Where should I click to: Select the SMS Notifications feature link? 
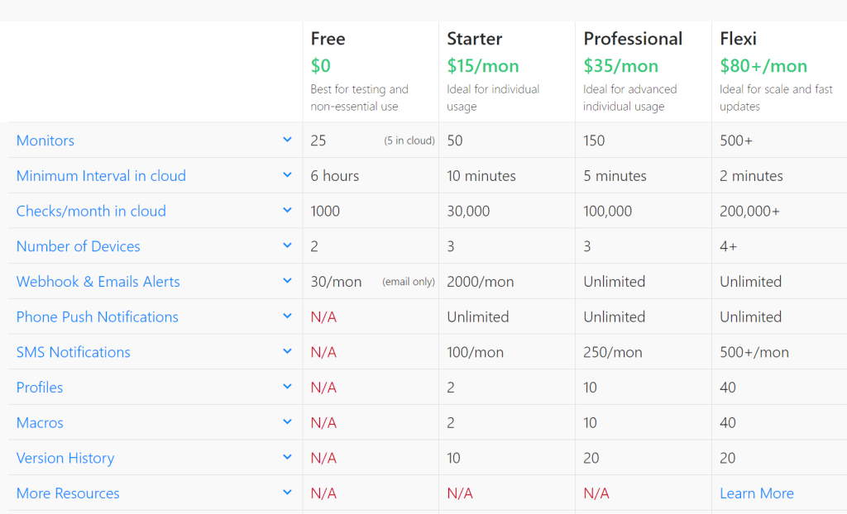tap(73, 352)
